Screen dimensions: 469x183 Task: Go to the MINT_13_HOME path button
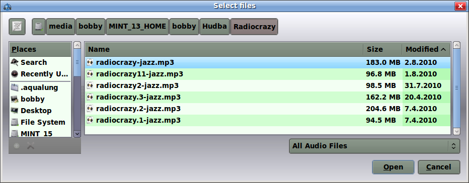137,26
